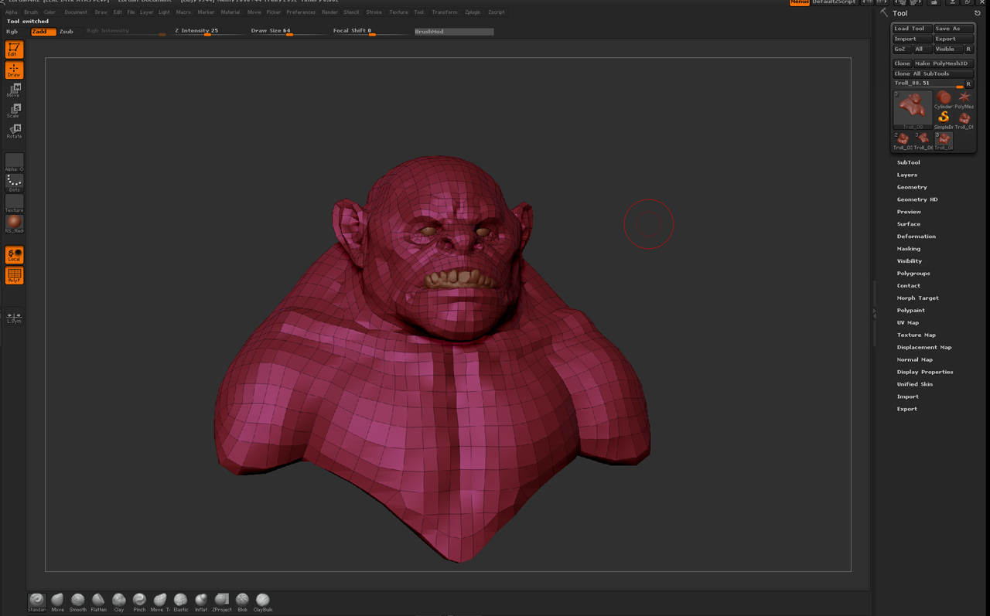This screenshot has width=990, height=616.
Task: Click Clone All SubTools button
Action: [933, 73]
